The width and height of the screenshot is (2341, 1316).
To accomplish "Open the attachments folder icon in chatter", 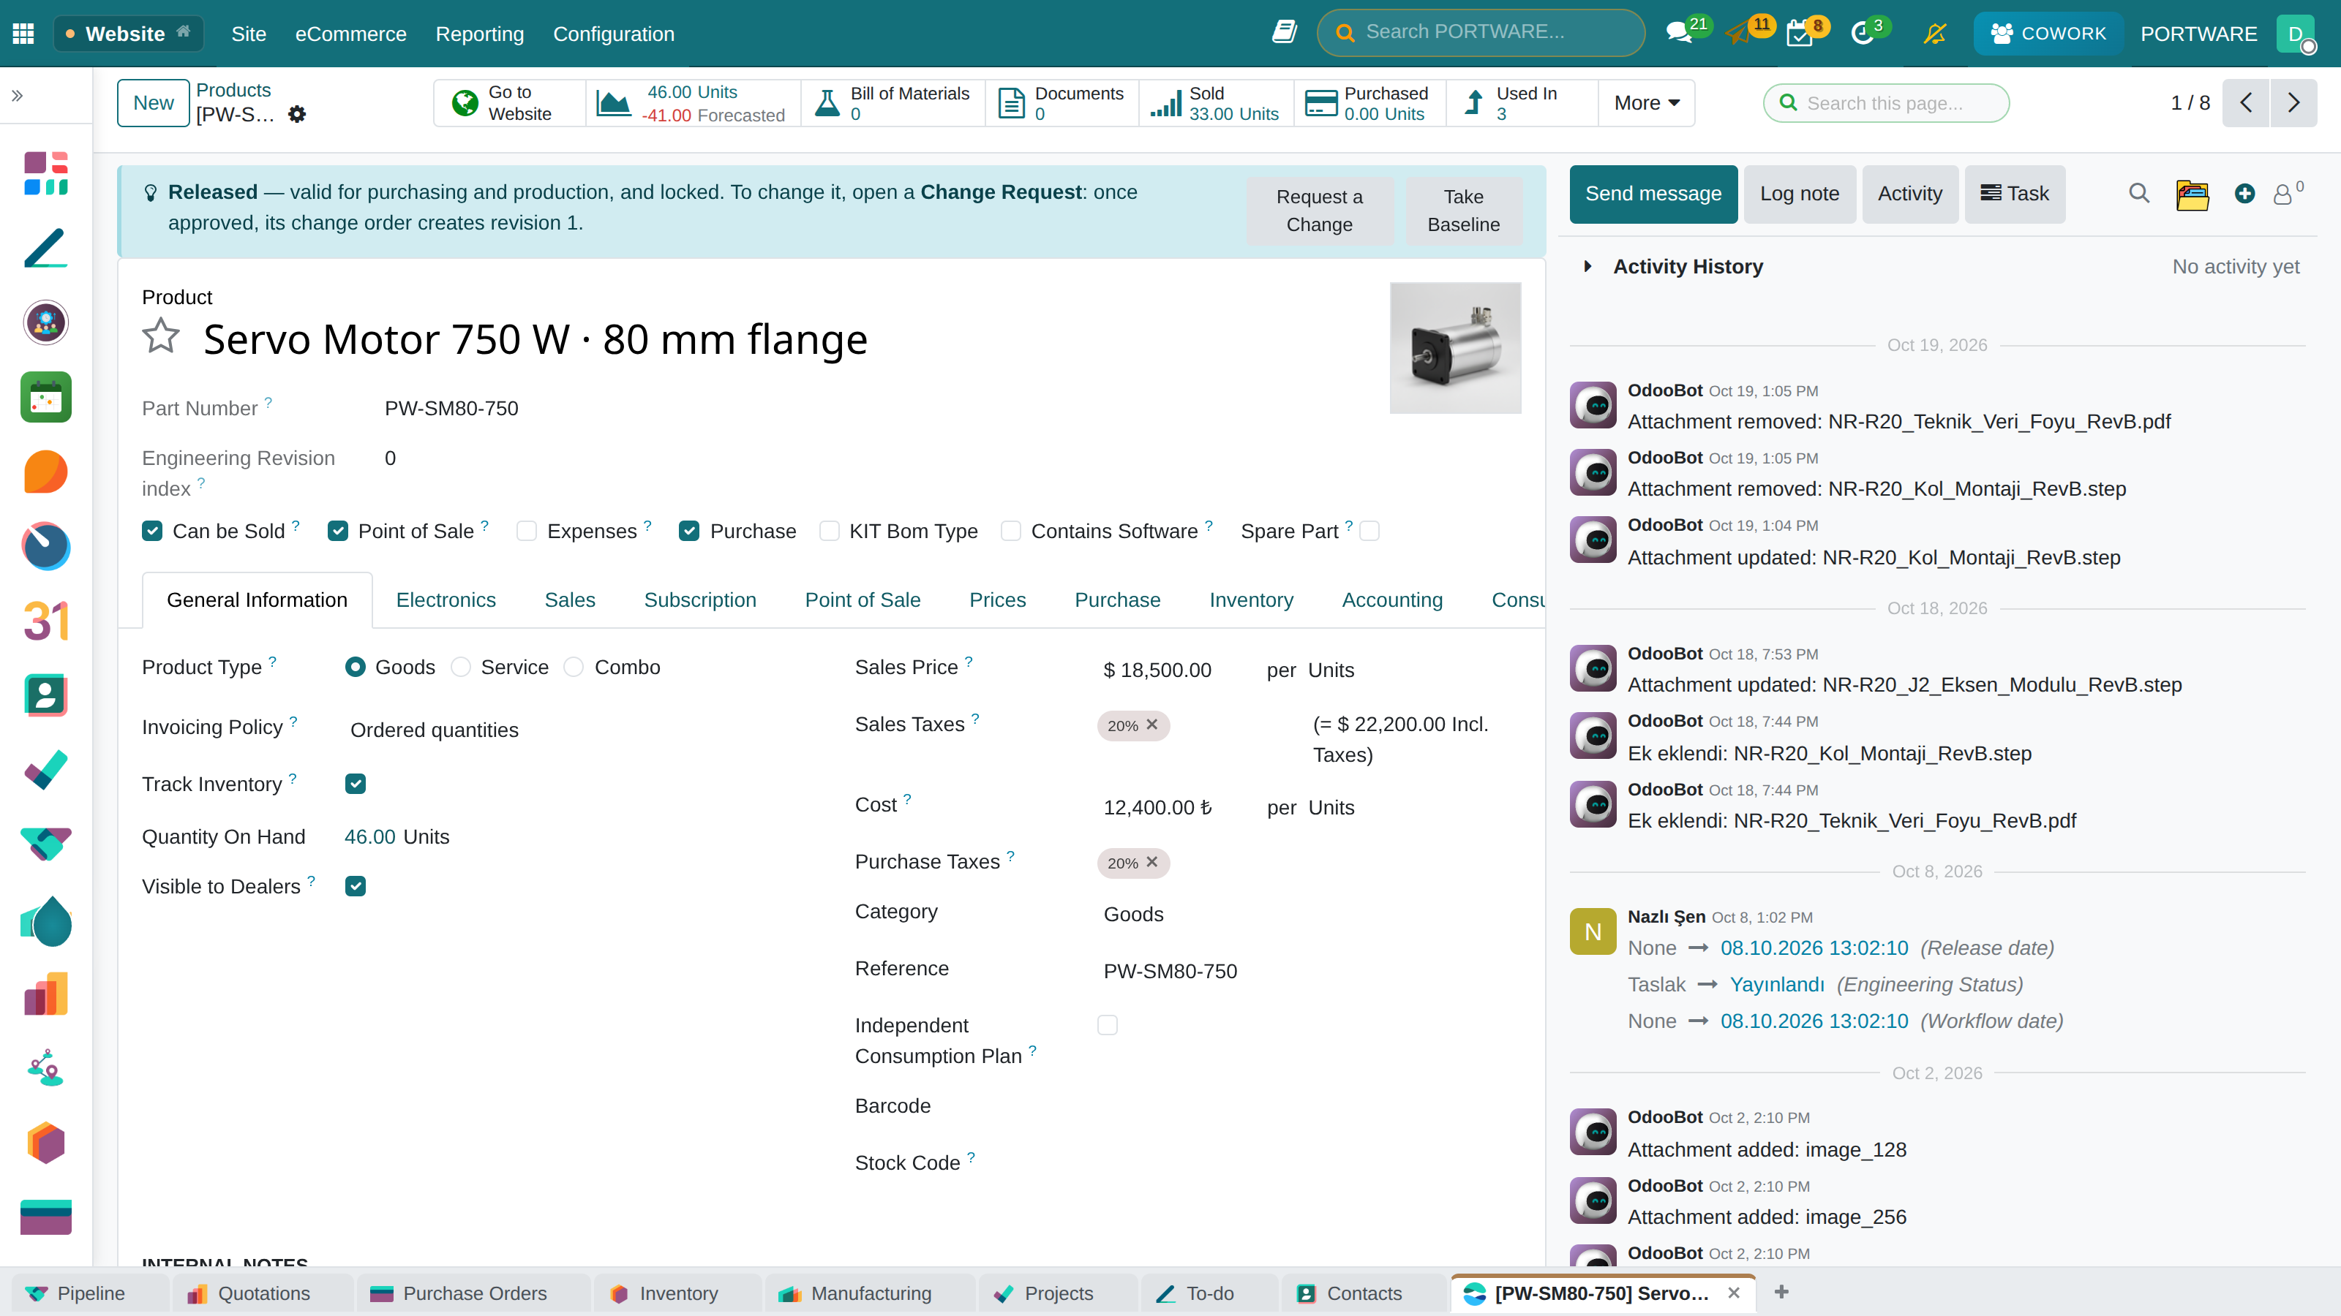I will 2193,194.
